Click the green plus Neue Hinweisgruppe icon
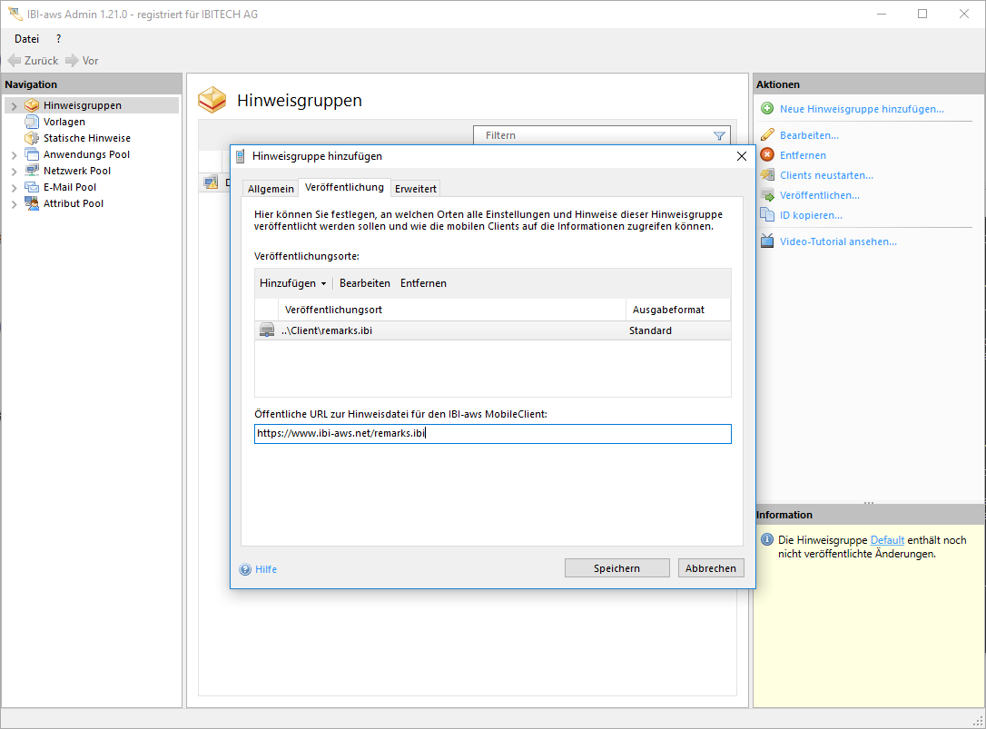This screenshot has height=729, width=986. click(767, 109)
